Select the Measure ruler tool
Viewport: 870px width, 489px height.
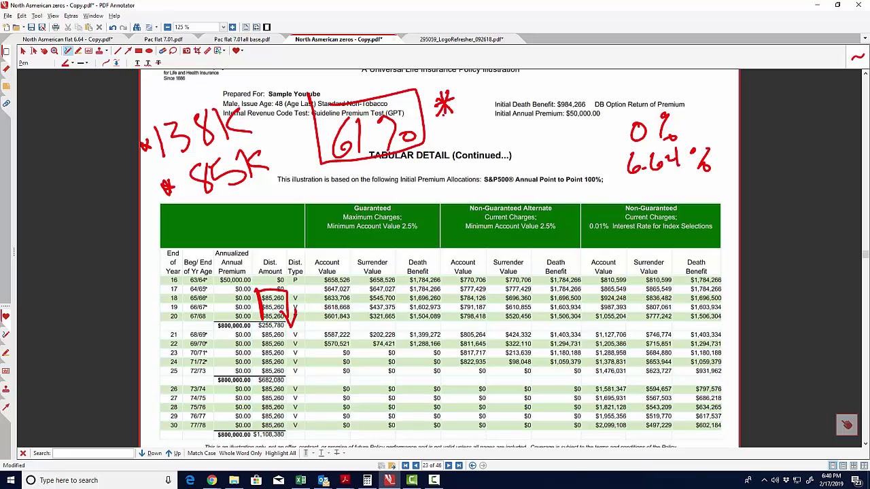(207, 51)
